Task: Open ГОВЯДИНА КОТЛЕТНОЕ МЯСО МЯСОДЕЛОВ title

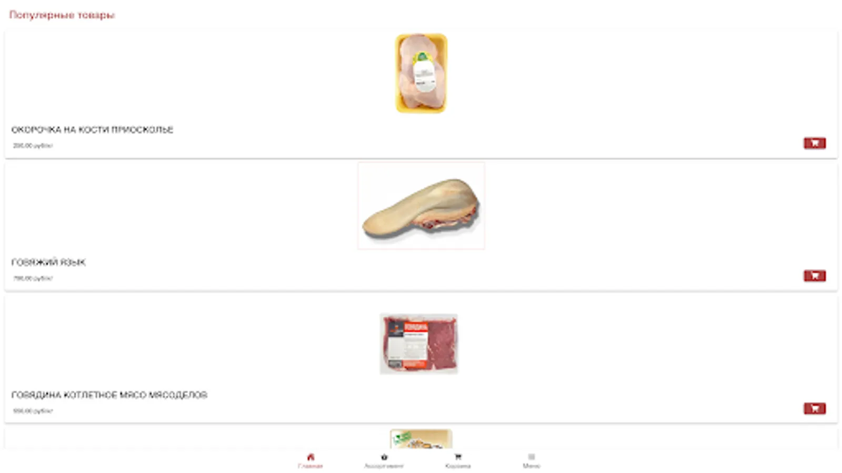Action: (x=109, y=395)
